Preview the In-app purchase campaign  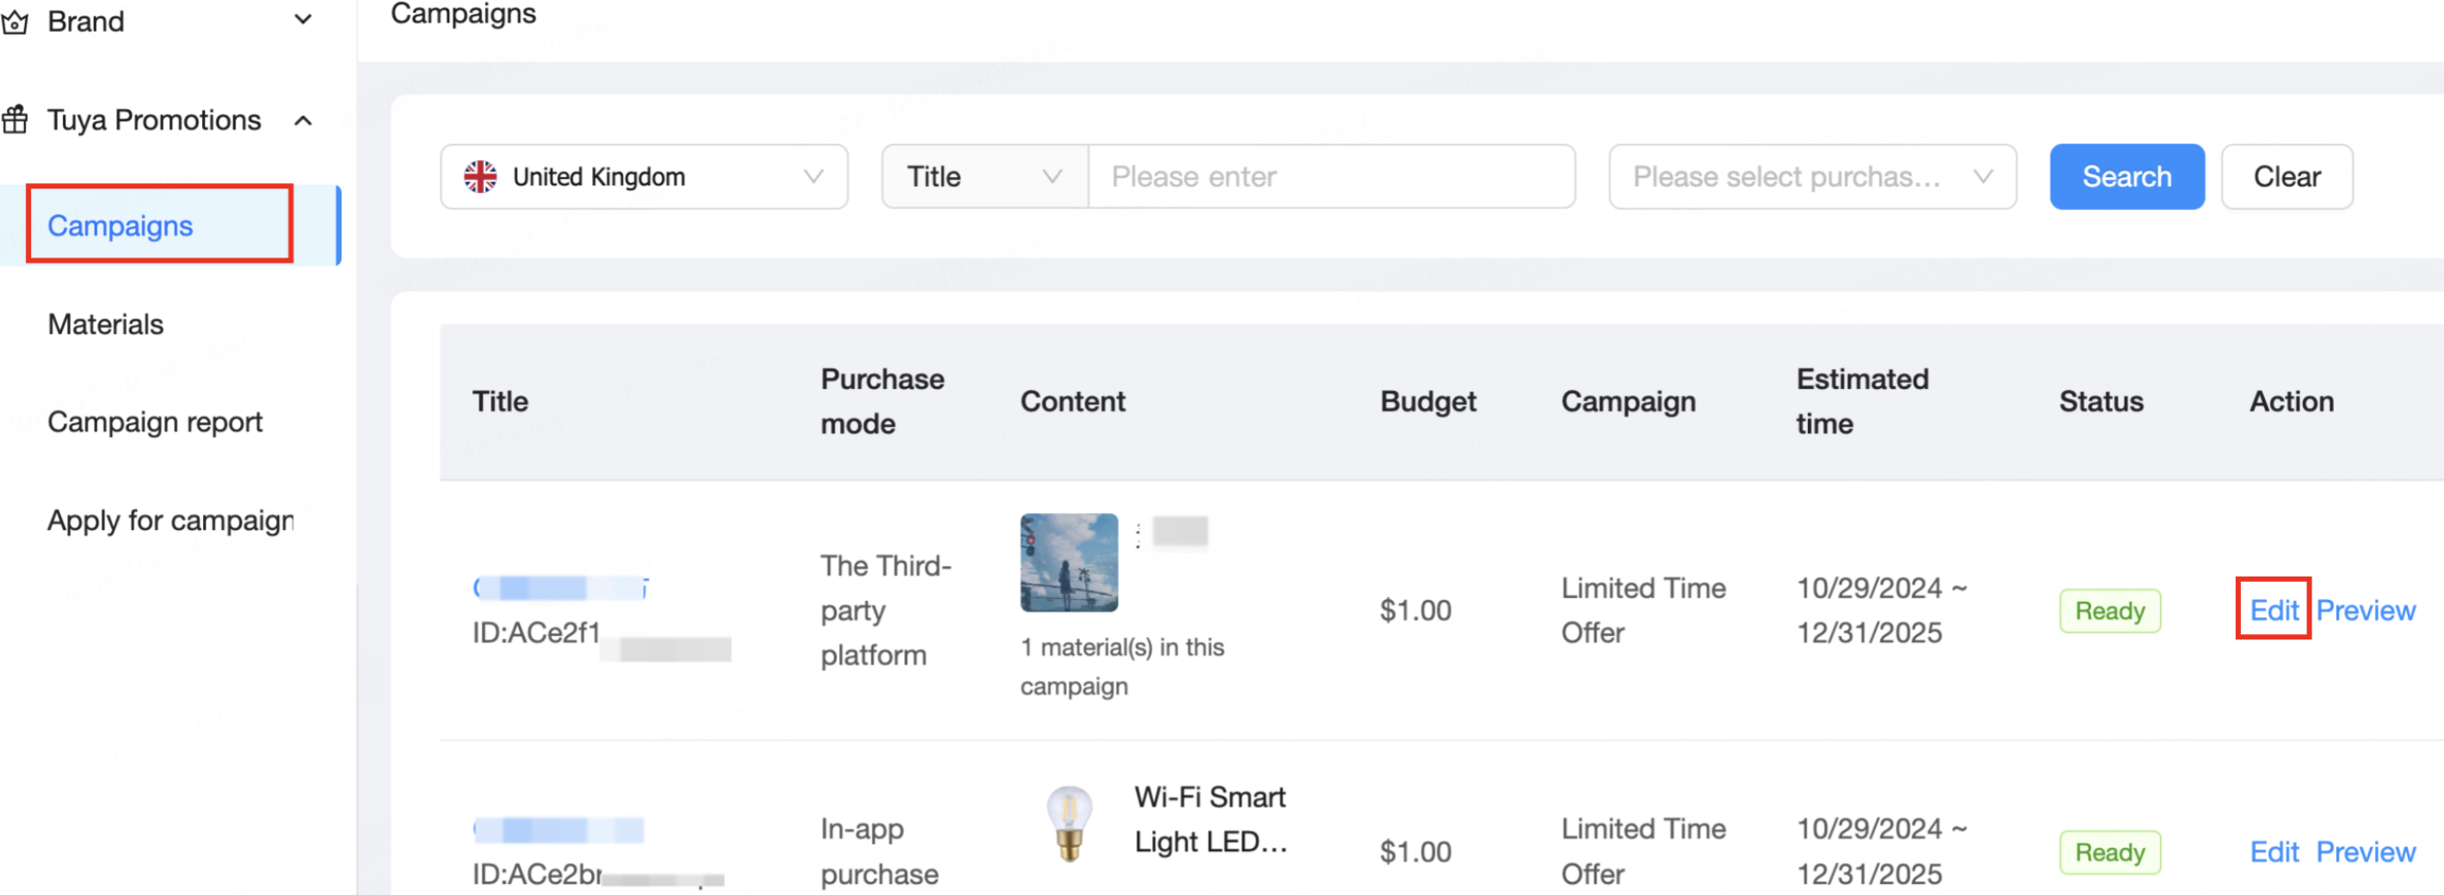point(2365,851)
